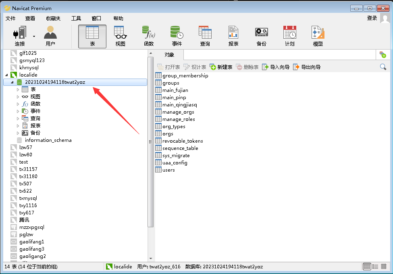Viewport: 393px width, 274px height.
Task: Open connection type dropdown arrow
Action: coord(34,37)
